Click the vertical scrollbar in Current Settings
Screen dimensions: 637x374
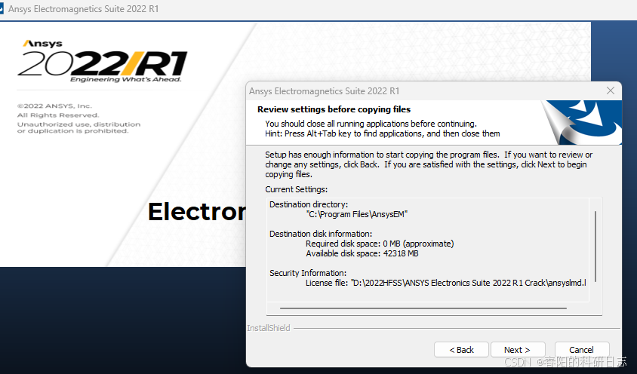tap(595, 247)
